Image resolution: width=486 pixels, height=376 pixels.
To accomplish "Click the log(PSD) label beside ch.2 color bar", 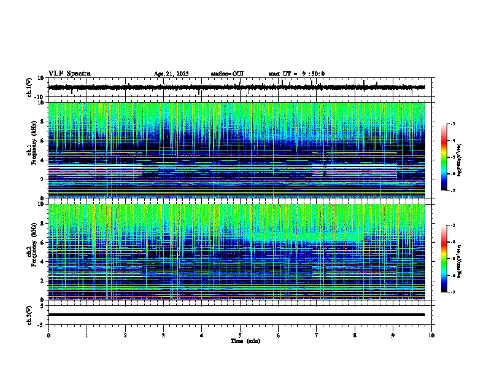I will click(x=459, y=261).
